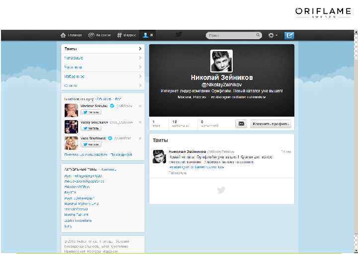Open Vladimir Soloviev's avatar thumbnail
Image resolution: width=358 pixels, height=268 pixels.
pyautogui.click(x=71, y=110)
